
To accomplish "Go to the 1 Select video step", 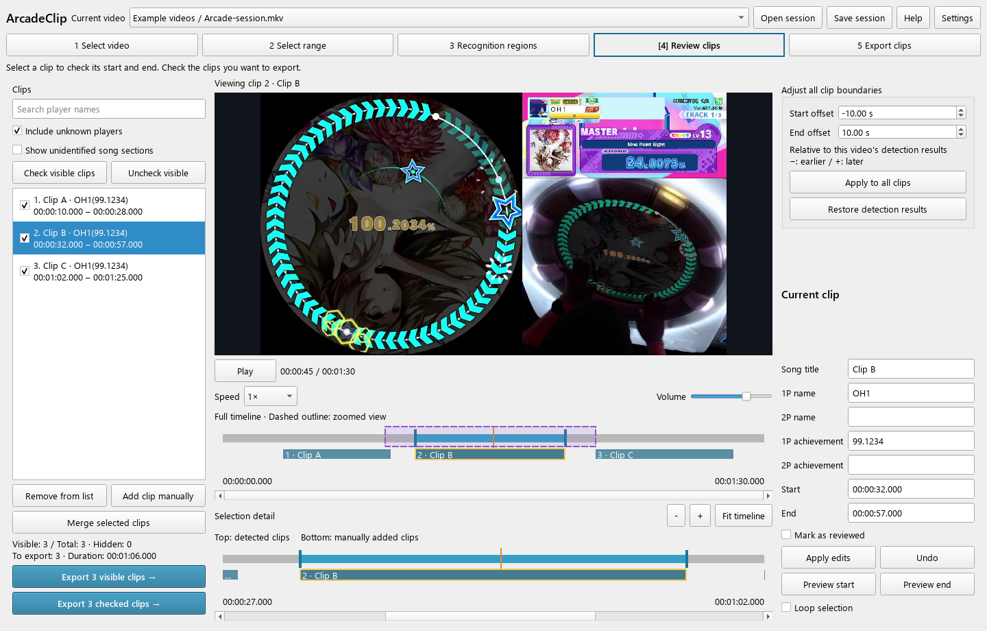I will [102, 45].
